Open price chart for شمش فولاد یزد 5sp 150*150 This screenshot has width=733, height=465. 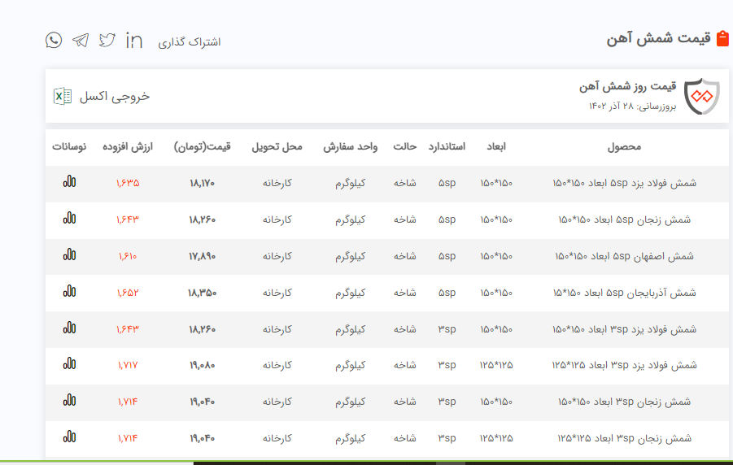pos(69,183)
